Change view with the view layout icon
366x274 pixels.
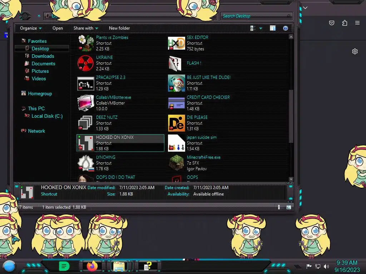(253, 28)
